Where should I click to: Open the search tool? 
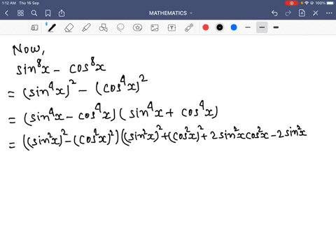34,13
